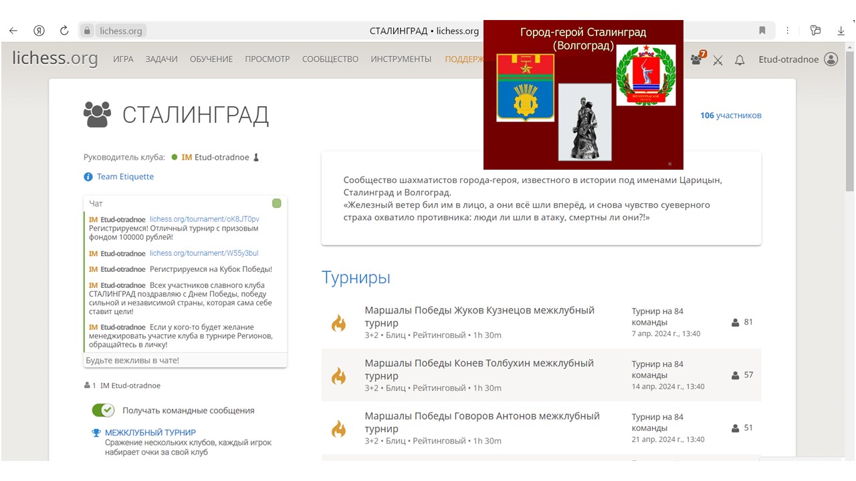Click the online members person icon
Screen dimensions: 856x481
click(x=87, y=385)
